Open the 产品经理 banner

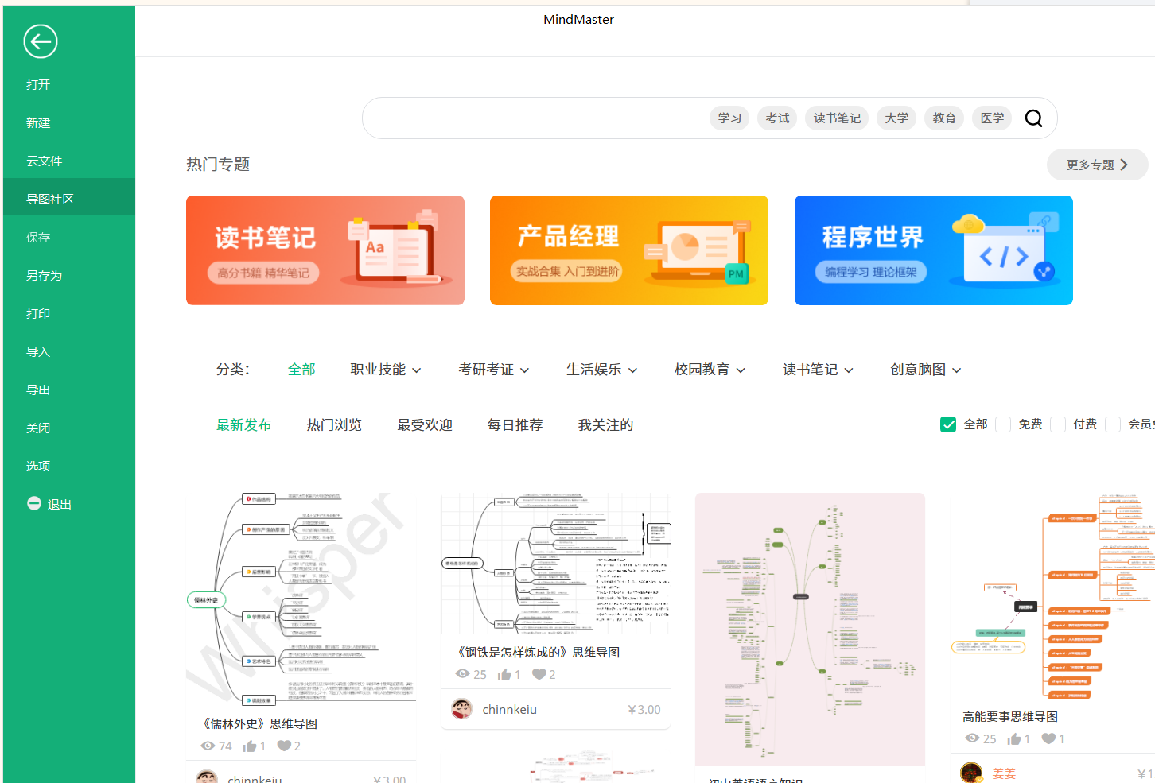point(628,250)
